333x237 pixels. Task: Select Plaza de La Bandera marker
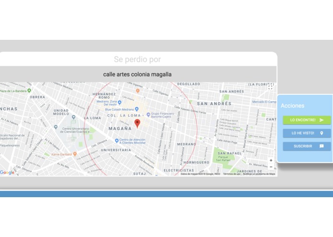pos(29,91)
